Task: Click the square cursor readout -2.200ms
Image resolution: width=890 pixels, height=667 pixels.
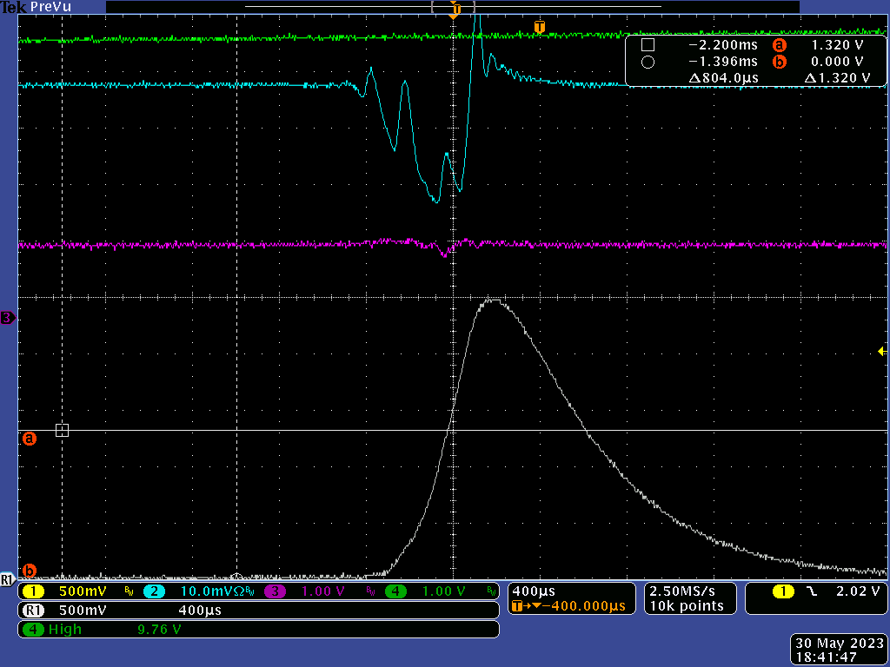Action: click(x=722, y=45)
